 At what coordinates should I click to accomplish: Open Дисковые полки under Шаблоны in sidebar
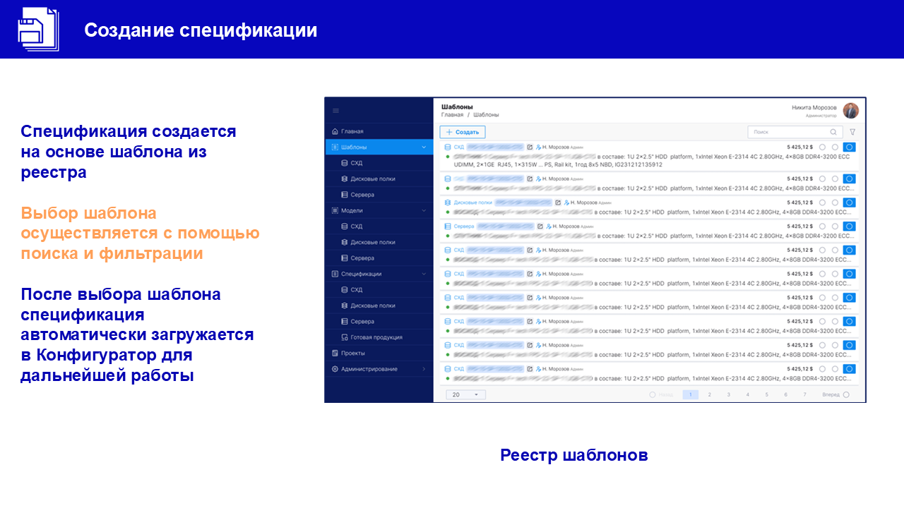(379, 179)
